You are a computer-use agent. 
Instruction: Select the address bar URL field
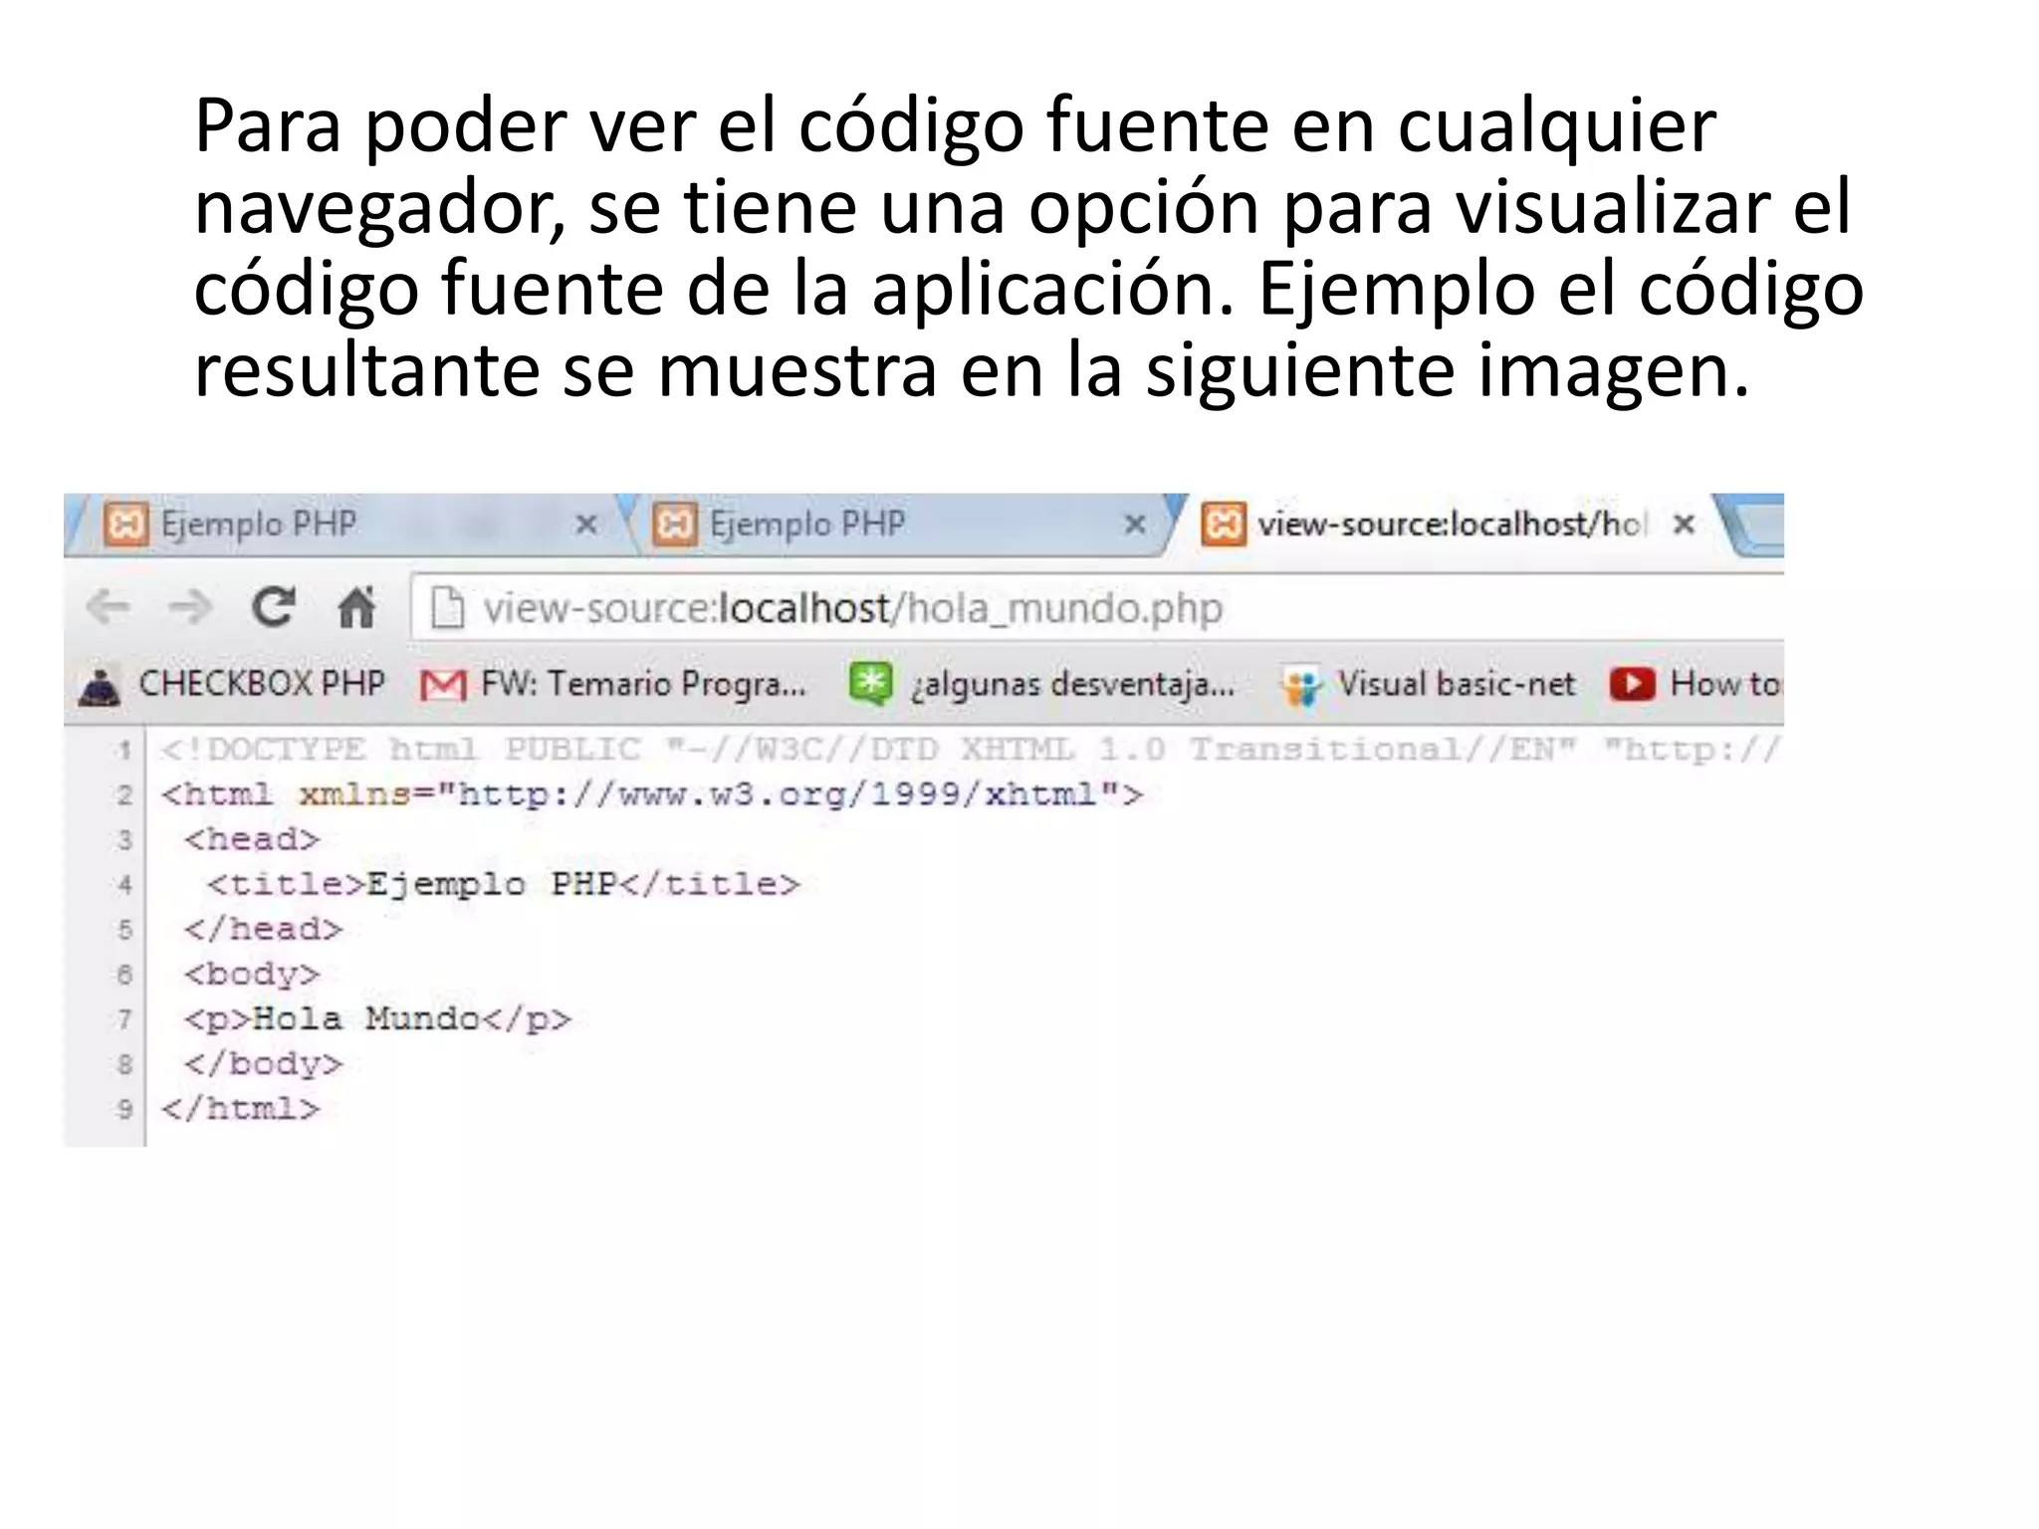(x=1097, y=607)
